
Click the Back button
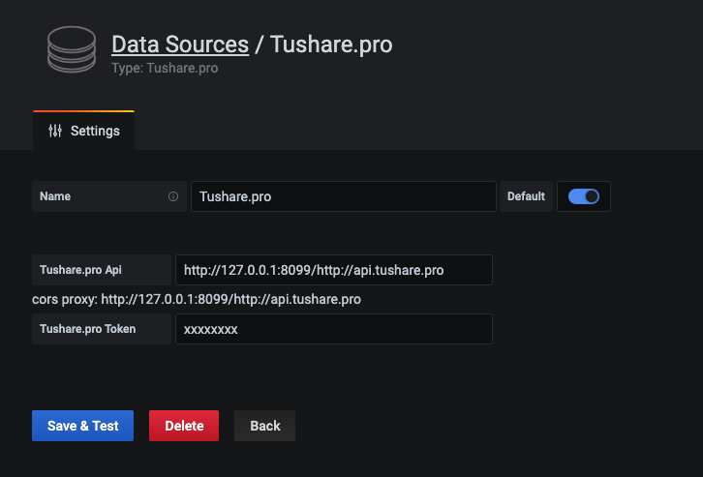(x=264, y=426)
